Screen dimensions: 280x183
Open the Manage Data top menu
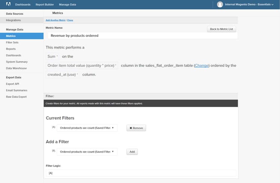coord(68,4)
